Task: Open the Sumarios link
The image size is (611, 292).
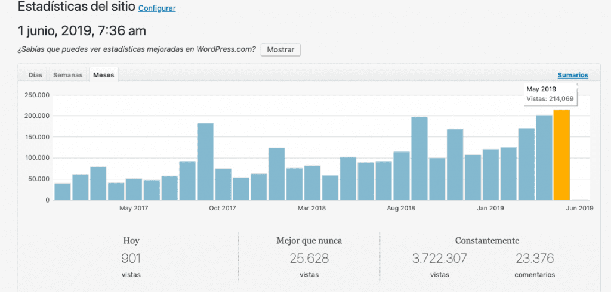Action: click(573, 75)
